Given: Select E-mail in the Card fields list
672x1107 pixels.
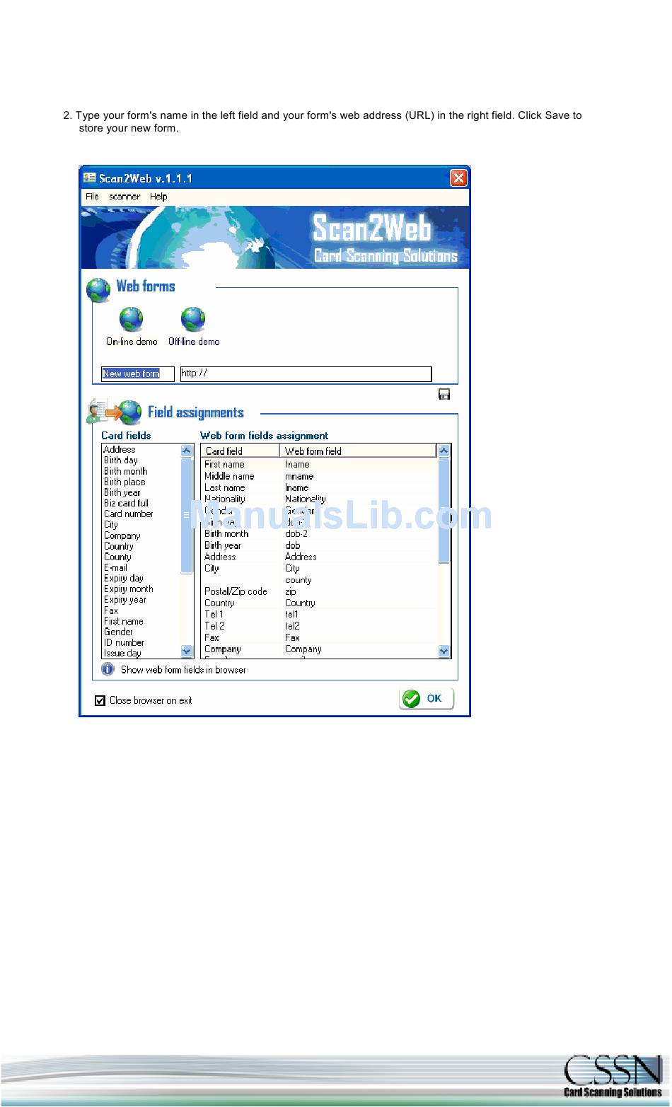Looking at the screenshot, I should (116, 567).
